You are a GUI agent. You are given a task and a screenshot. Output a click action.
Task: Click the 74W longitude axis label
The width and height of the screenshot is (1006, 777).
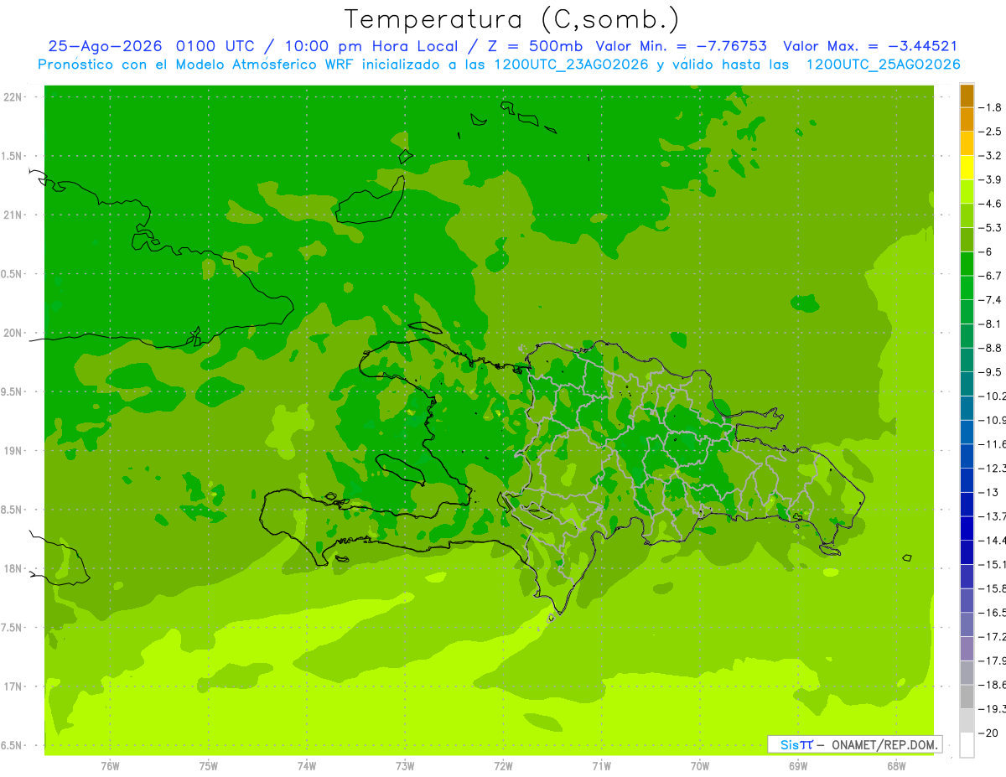[306, 766]
